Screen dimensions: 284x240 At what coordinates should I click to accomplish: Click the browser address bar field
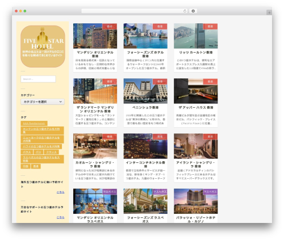[x=134, y=11]
